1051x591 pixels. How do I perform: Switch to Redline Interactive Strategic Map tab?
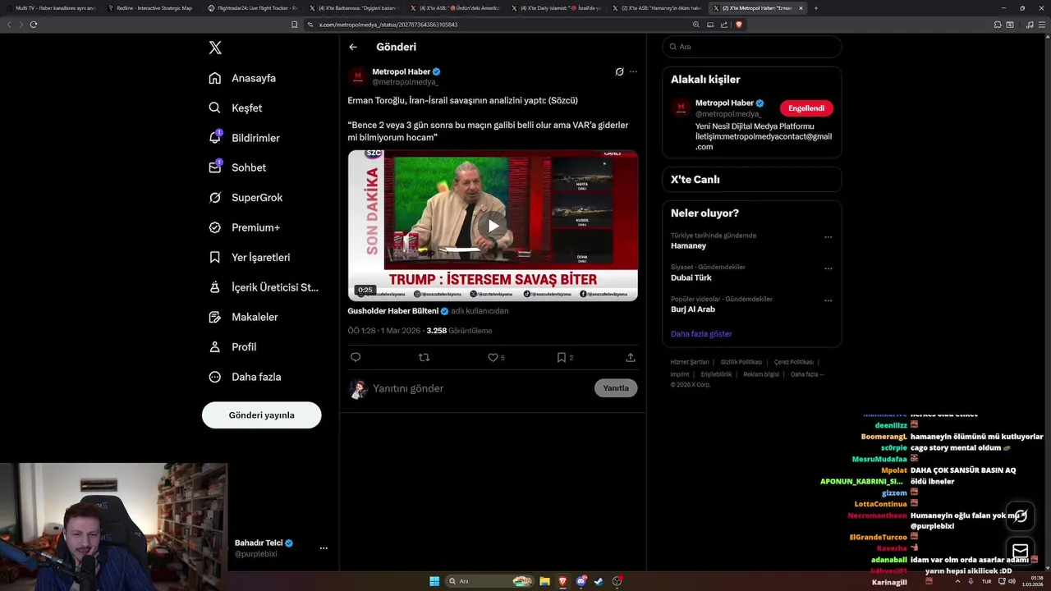149,8
